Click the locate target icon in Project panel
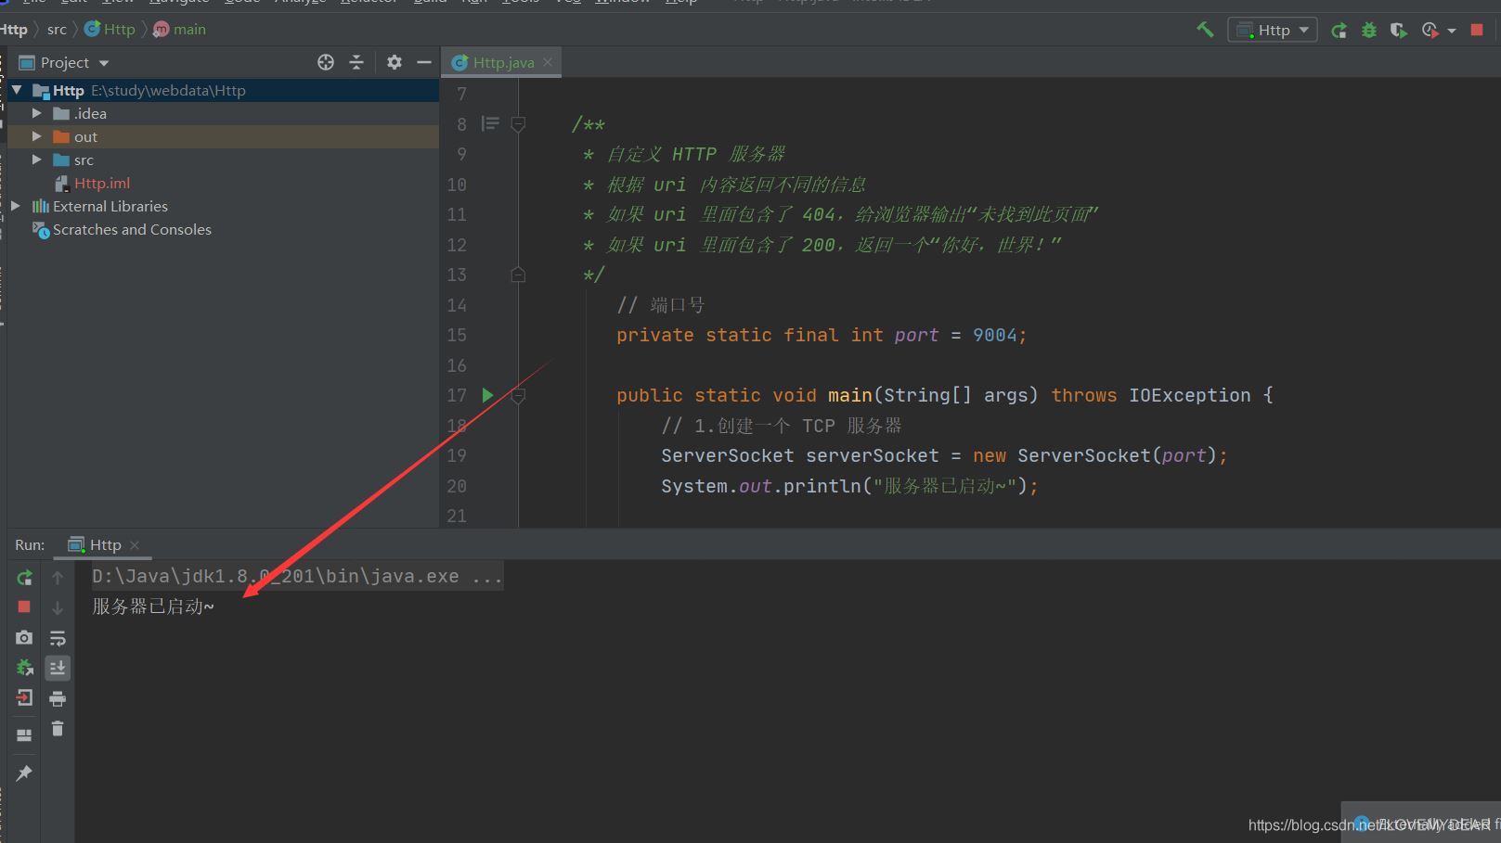 326,62
